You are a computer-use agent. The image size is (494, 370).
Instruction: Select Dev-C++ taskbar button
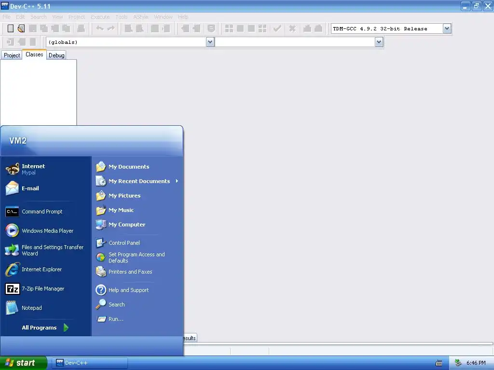(90, 363)
